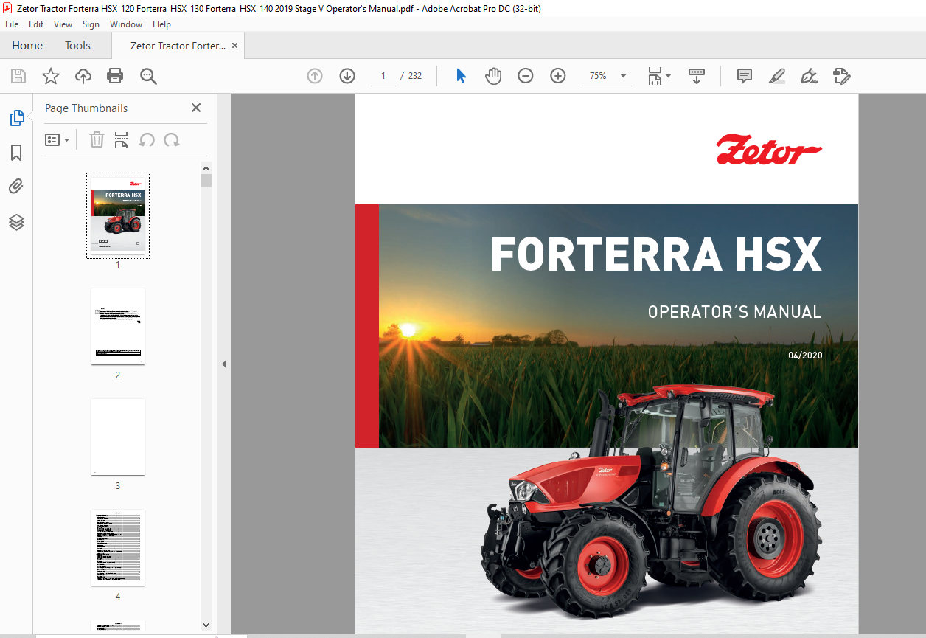Activate the Hand pan tool
This screenshot has height=638, width=926.
[493, 76]
